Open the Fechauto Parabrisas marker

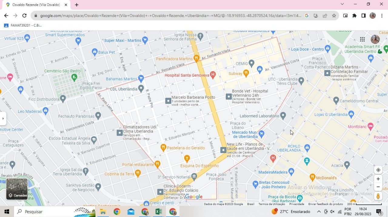[98, 116]
